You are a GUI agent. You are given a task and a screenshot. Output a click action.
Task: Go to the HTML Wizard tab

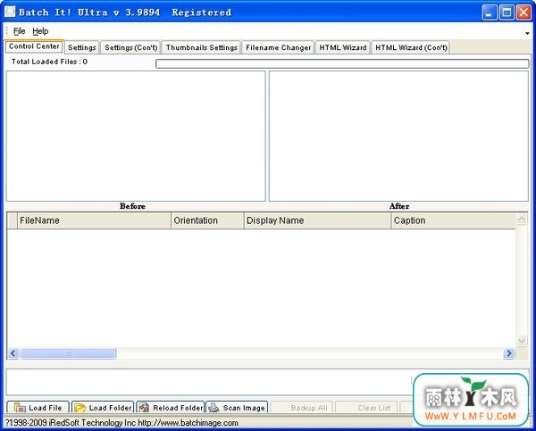(343, 47)
